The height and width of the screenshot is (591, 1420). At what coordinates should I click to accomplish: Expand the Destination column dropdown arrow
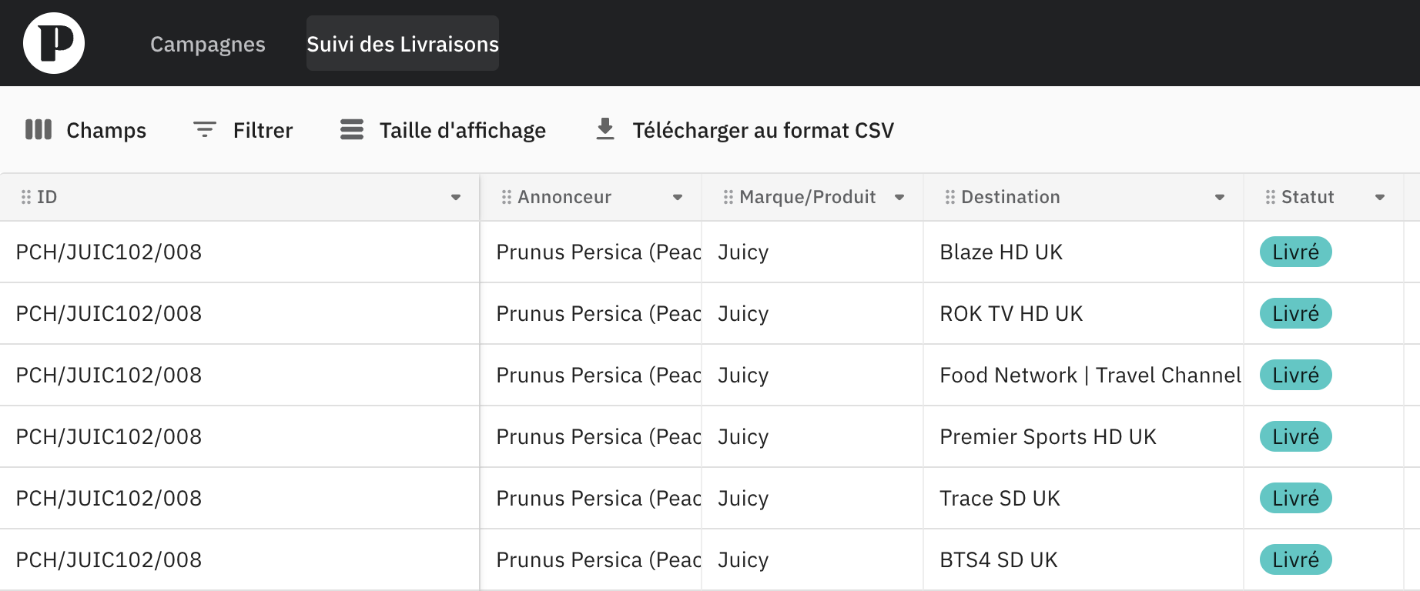coord(1220,198)
